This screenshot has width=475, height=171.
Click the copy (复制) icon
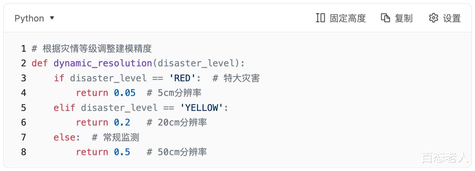pyautogui.click(x=385, y=18)
